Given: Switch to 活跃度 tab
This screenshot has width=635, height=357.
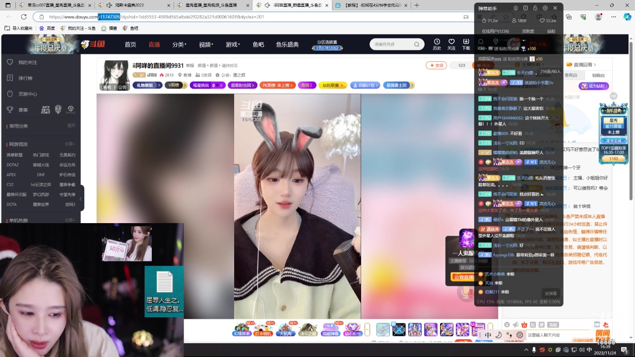Looking at the screenshot, I should tap(528, 31).
